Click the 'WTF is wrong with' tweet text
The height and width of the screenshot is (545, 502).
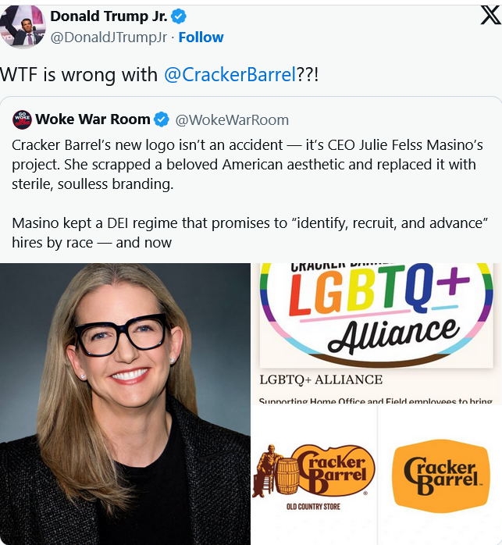tap(79, 75)
